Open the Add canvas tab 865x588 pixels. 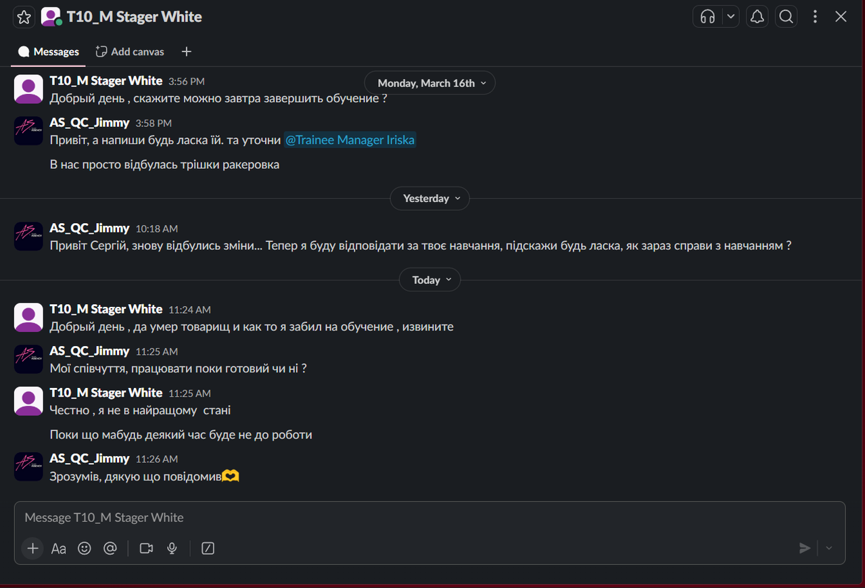129,51
